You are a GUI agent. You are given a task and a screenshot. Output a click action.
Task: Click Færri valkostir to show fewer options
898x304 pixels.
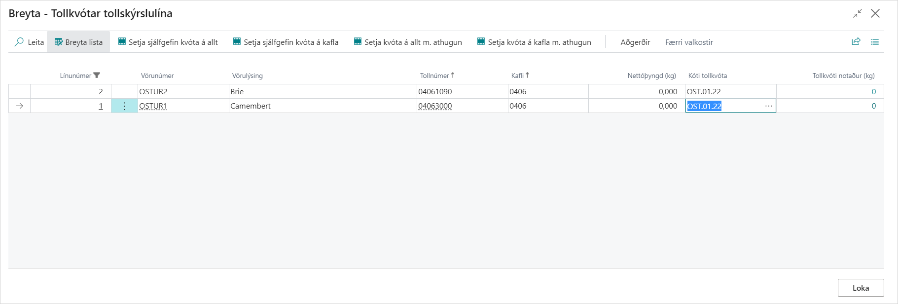689,42
